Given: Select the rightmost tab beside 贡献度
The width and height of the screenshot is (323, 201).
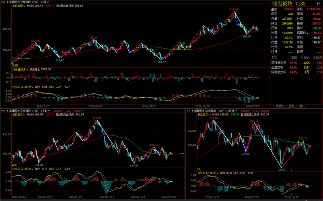Looking at the screenshot, I should point(301,106).
